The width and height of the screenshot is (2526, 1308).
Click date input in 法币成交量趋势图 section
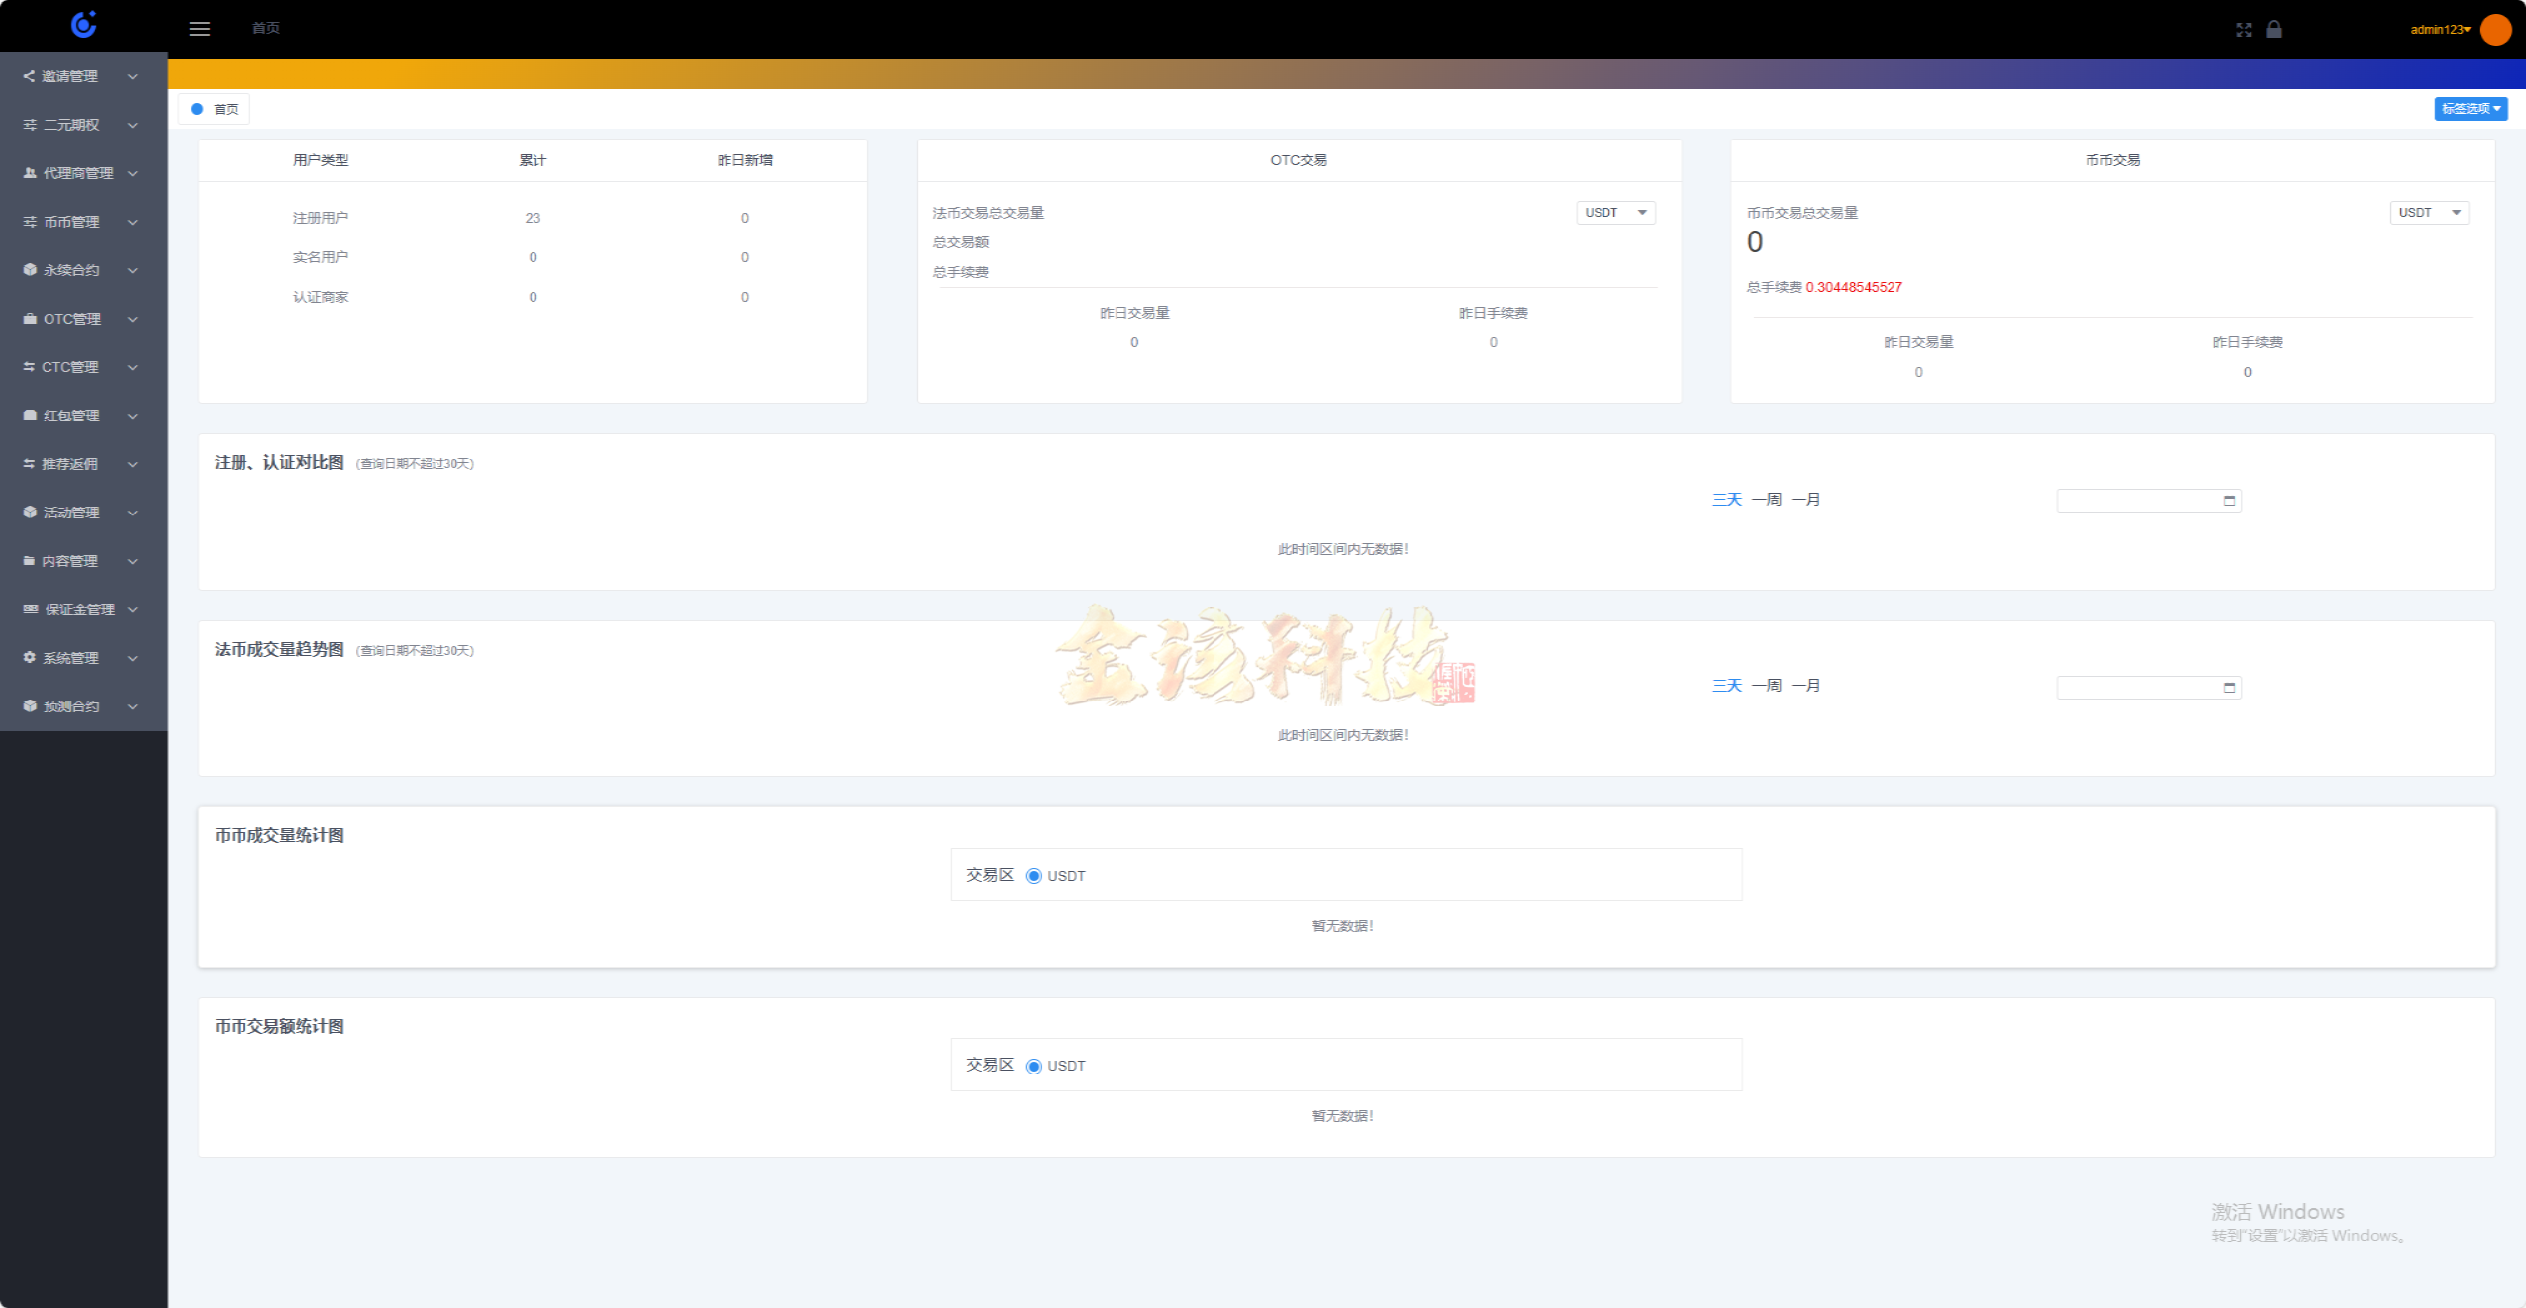[x=2149, y=688]
